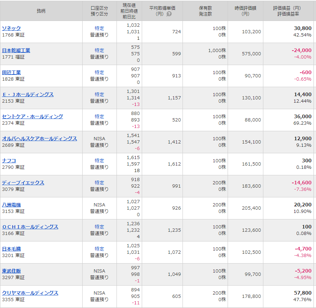Click the 1,049 average cost for 東武住販
The image size is (316, 308).
[174, 274]
